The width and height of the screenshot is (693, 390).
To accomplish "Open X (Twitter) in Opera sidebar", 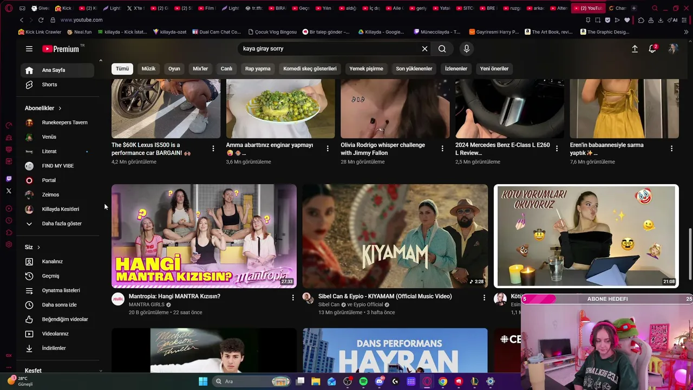I will [9, 191].
